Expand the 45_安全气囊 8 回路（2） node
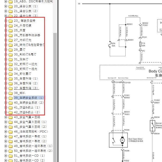This screenshot has height=162, width=162. [x=6, y=127]
